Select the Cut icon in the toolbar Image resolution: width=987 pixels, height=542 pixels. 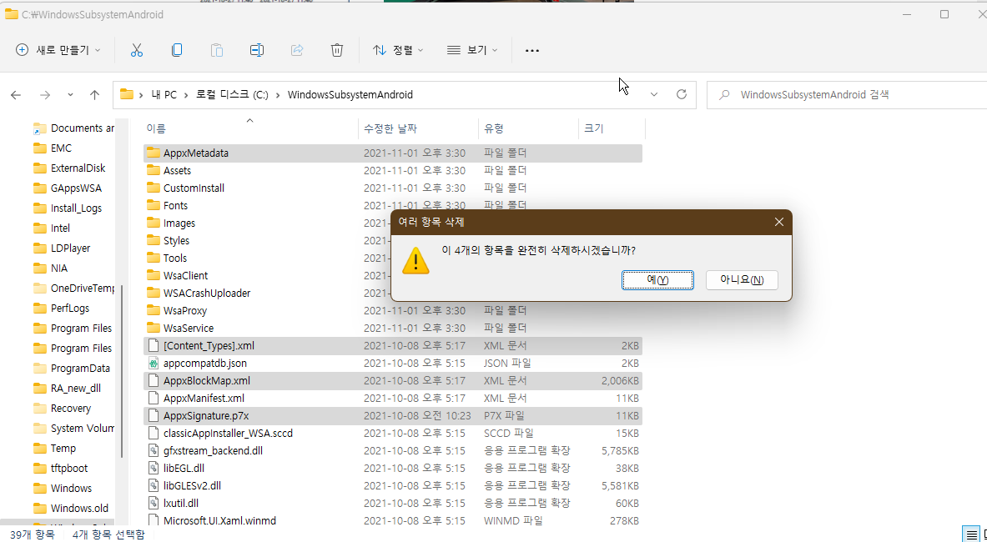pos(136,50)
